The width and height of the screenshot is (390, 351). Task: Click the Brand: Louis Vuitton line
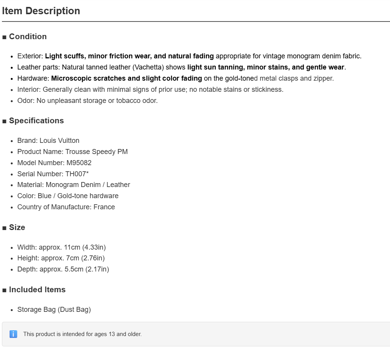click(48, 141)
